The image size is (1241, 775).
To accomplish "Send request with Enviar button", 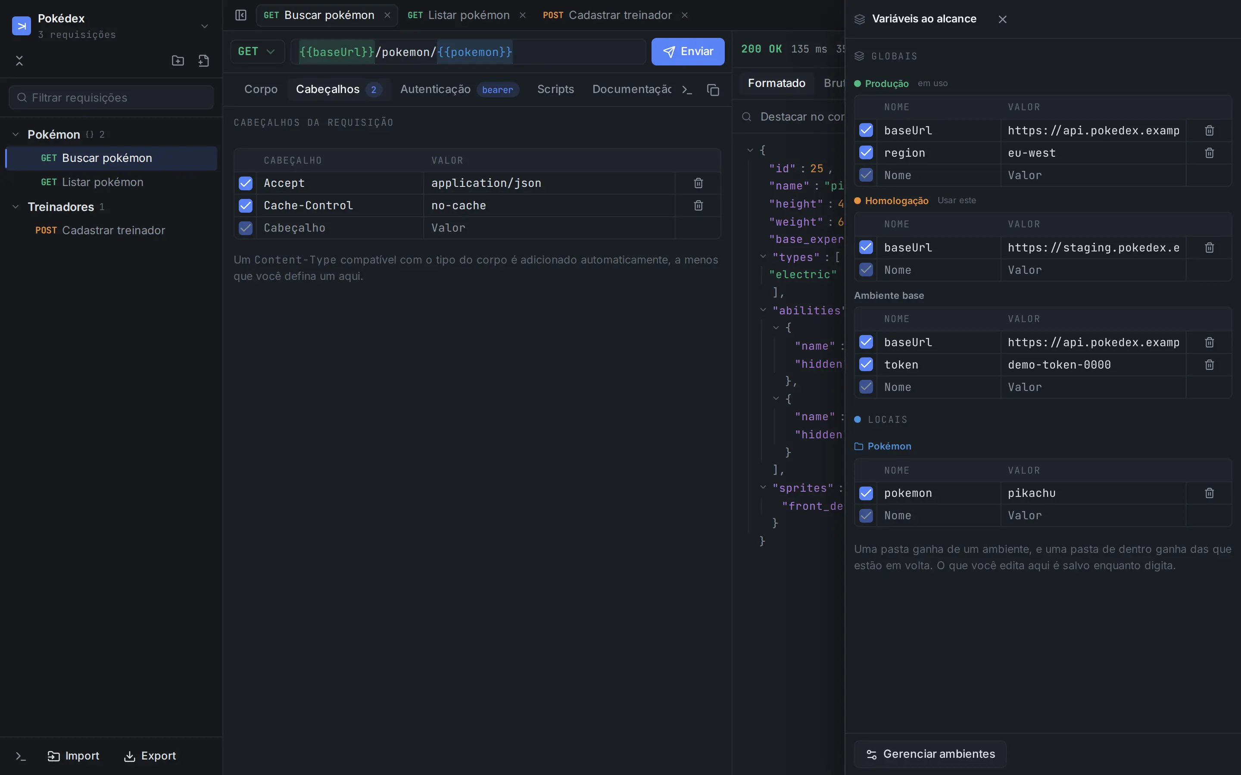I will [688, 51].
